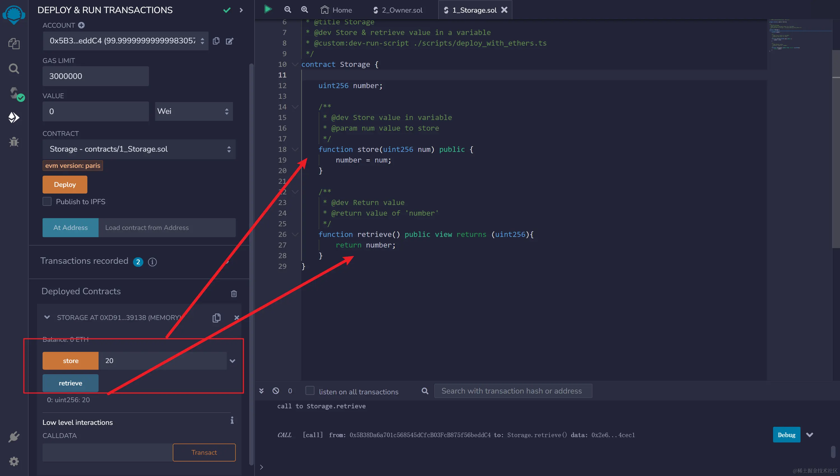Collapse the store function fold arrow at line 18

[295, 149]
